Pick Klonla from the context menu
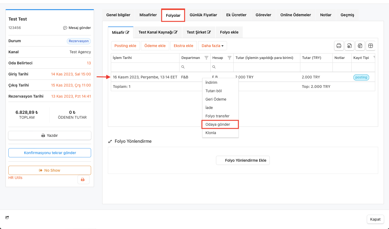Viewport: 389px width, 229px height. click(211, 133)
